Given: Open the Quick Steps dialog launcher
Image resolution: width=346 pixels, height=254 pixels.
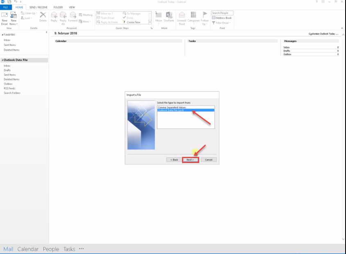Looking at the screenshot, I should 151,28.
